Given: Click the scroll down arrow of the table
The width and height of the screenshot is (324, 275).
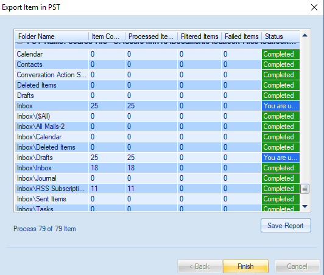Looking at the screenshot, I should [305, 206].
